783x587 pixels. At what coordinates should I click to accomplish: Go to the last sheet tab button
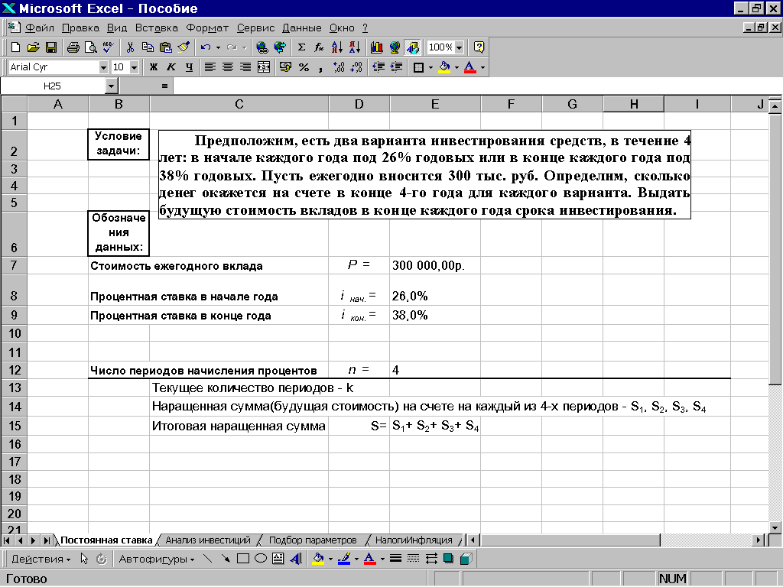[x=47, y=540]
